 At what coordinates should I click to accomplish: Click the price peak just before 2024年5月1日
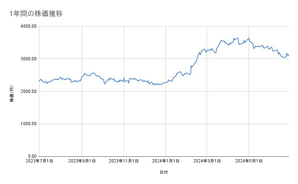point(249,38)
